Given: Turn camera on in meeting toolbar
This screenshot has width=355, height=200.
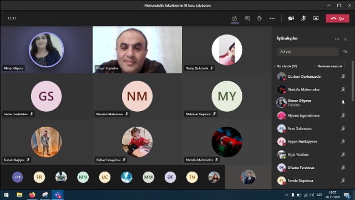Looking at the screenshot, I should (291, 18).
